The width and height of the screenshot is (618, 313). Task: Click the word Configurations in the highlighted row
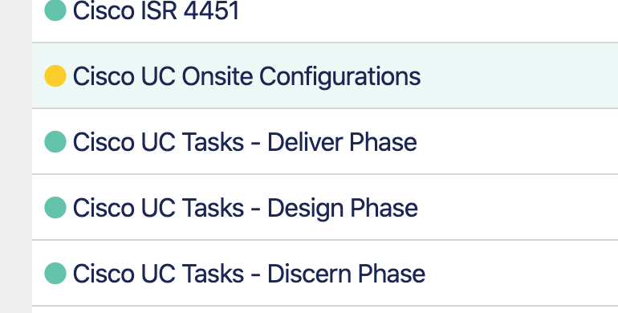tap(339, 76)
